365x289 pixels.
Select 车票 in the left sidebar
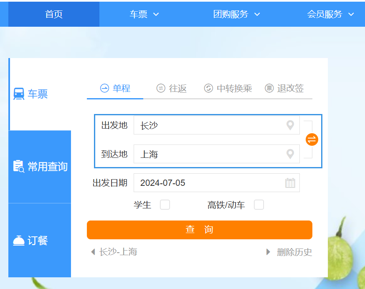pos(40,94)
